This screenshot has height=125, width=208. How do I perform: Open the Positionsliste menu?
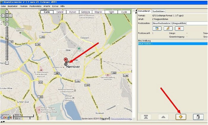click(x=35, y=6)
